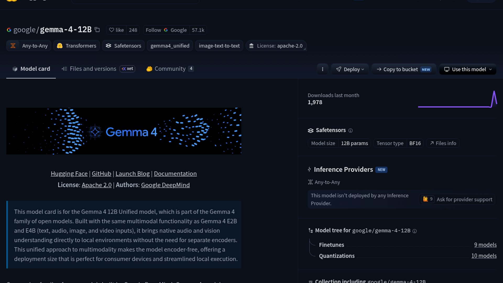Image resolution: width=503 pixels, height=283 pixels.
Task: Click the Inference Providers NEW badge
Action: 381,170
